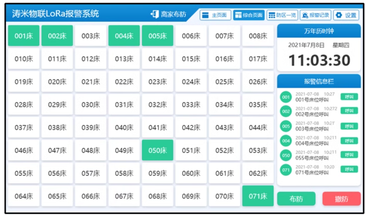Click the 报警信息栏 panel header
Image resolution: width=366 pixels, height=216 pixels.
click(x=319, y=81)
